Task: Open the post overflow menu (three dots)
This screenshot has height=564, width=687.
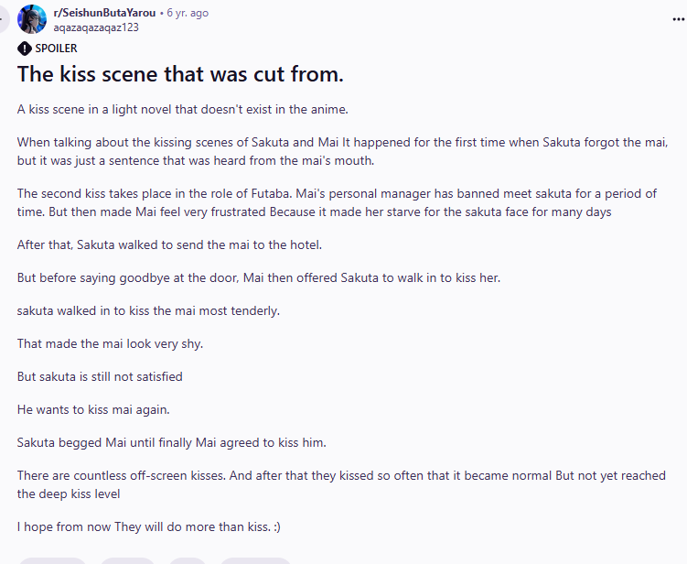Action: [678, 19]
